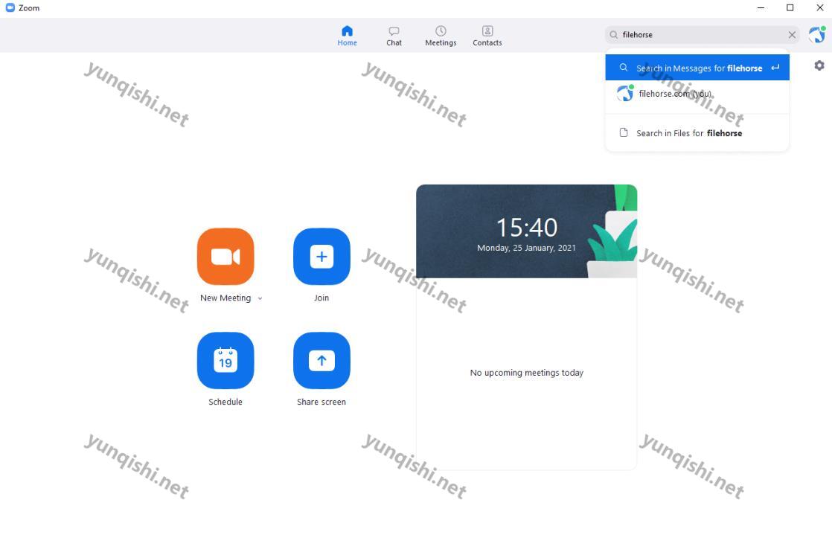Open the Meetings tab
Screen dimensions: 832x558
[441, 36]
